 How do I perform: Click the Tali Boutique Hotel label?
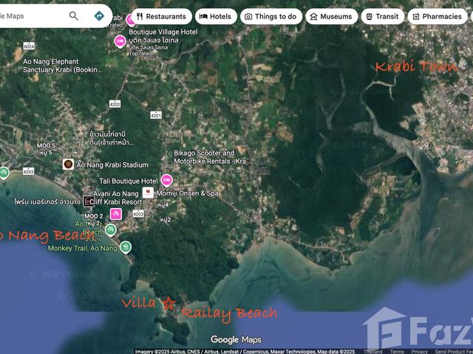(129, 181)
